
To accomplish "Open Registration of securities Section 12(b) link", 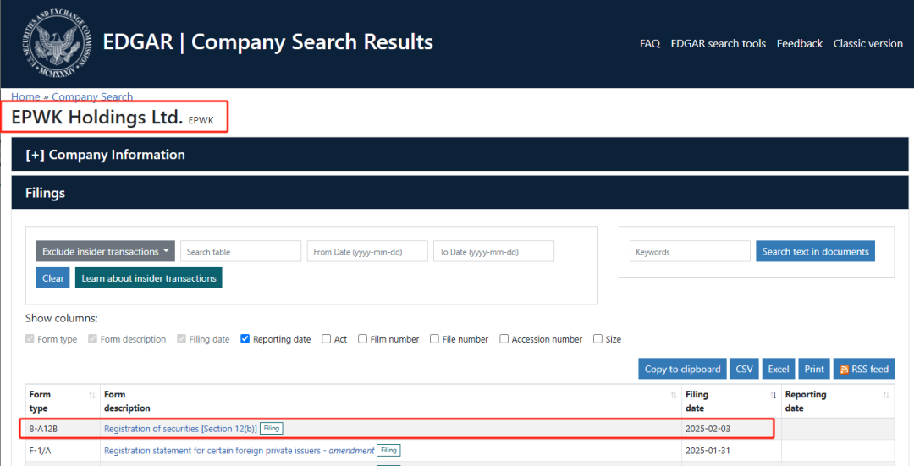I will click(180, 429).
